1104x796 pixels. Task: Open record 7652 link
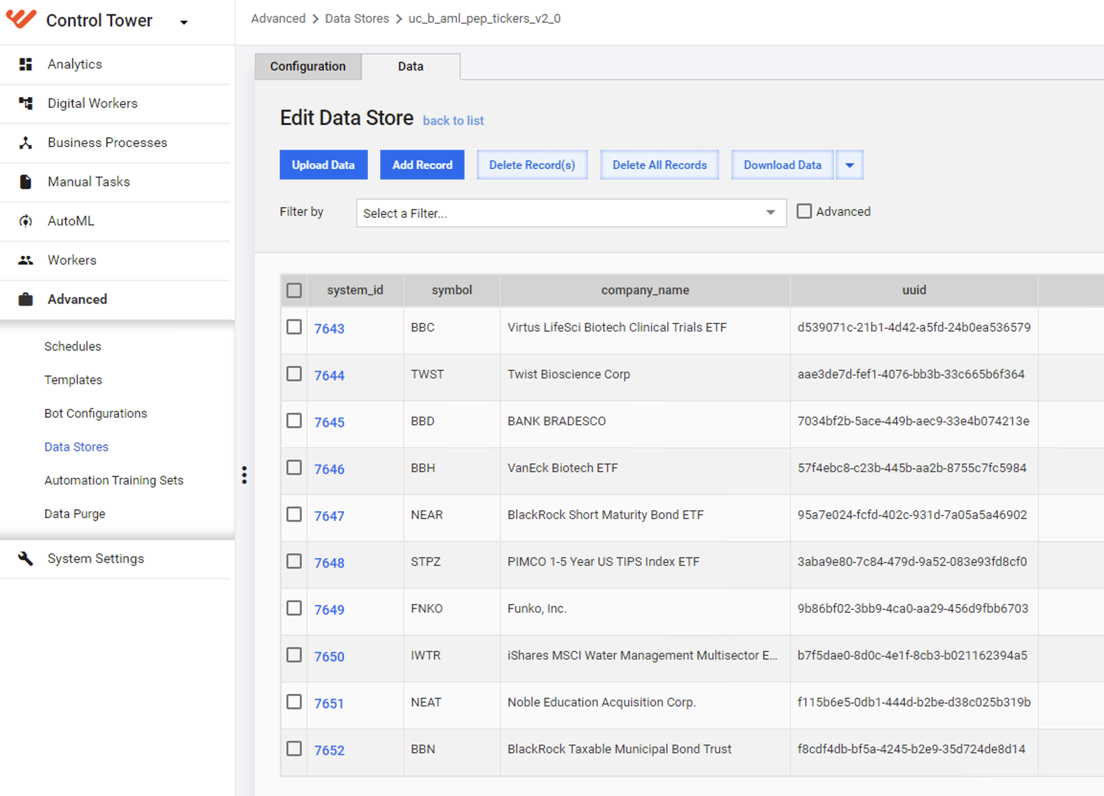(x=329, y=750)
